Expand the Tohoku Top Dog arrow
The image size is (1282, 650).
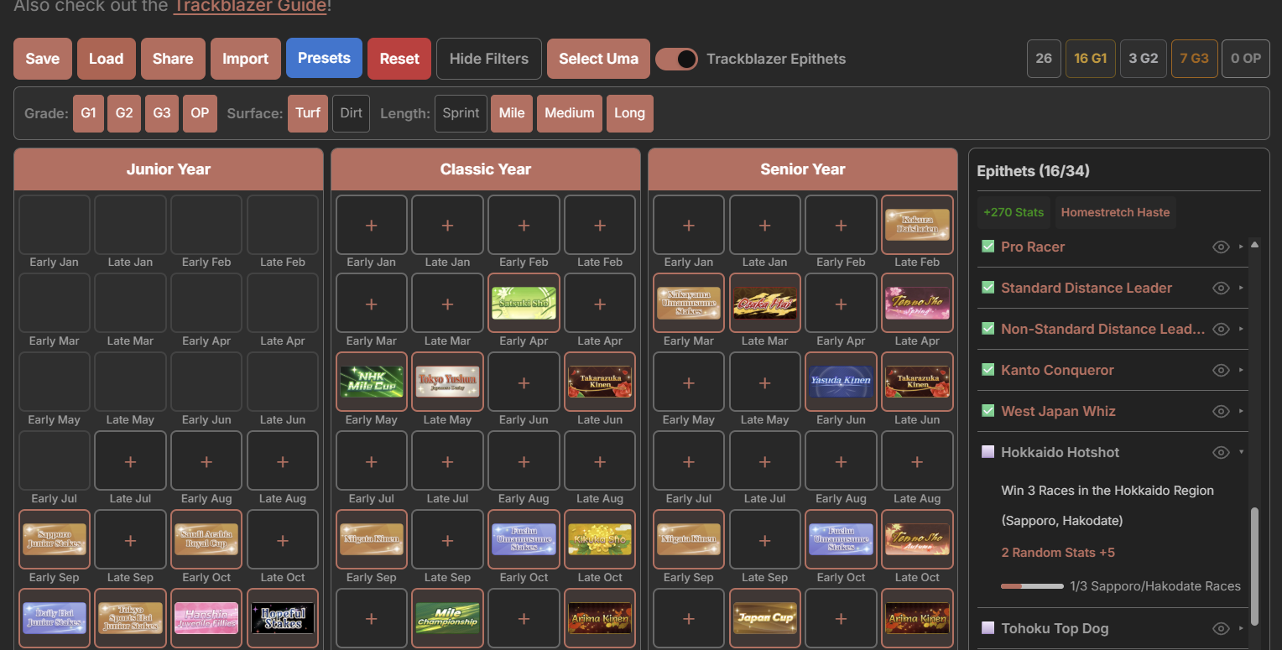point(1242,628)
